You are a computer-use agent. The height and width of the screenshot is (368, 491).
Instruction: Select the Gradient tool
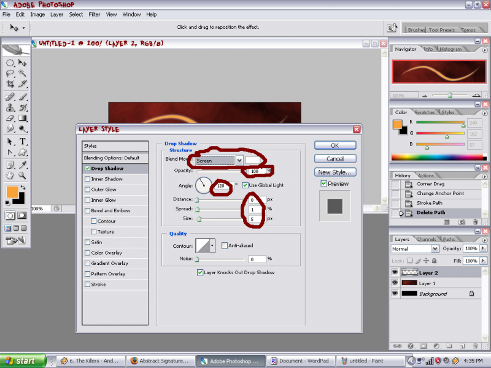coord(22,118)
